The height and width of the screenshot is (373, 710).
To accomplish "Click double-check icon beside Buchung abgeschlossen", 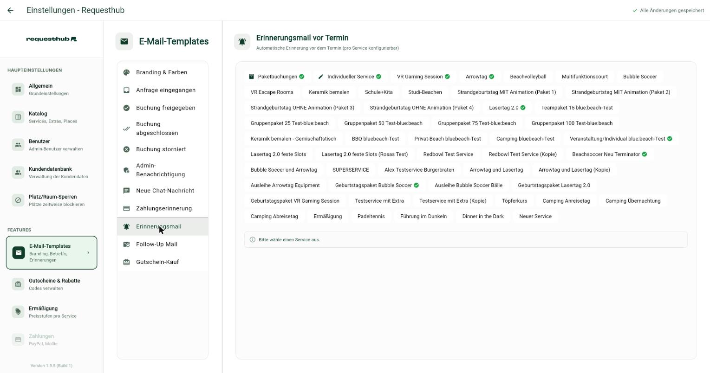I will point(126,129).
